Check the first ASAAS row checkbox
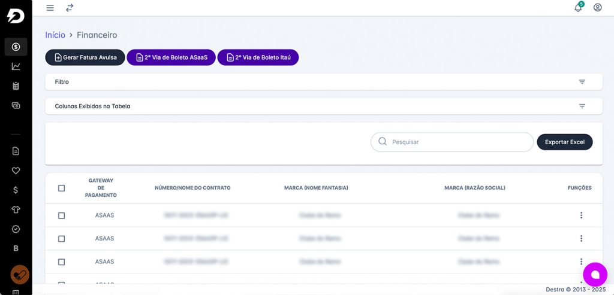This screenshot has height=295, width=614. coord(61,215)
